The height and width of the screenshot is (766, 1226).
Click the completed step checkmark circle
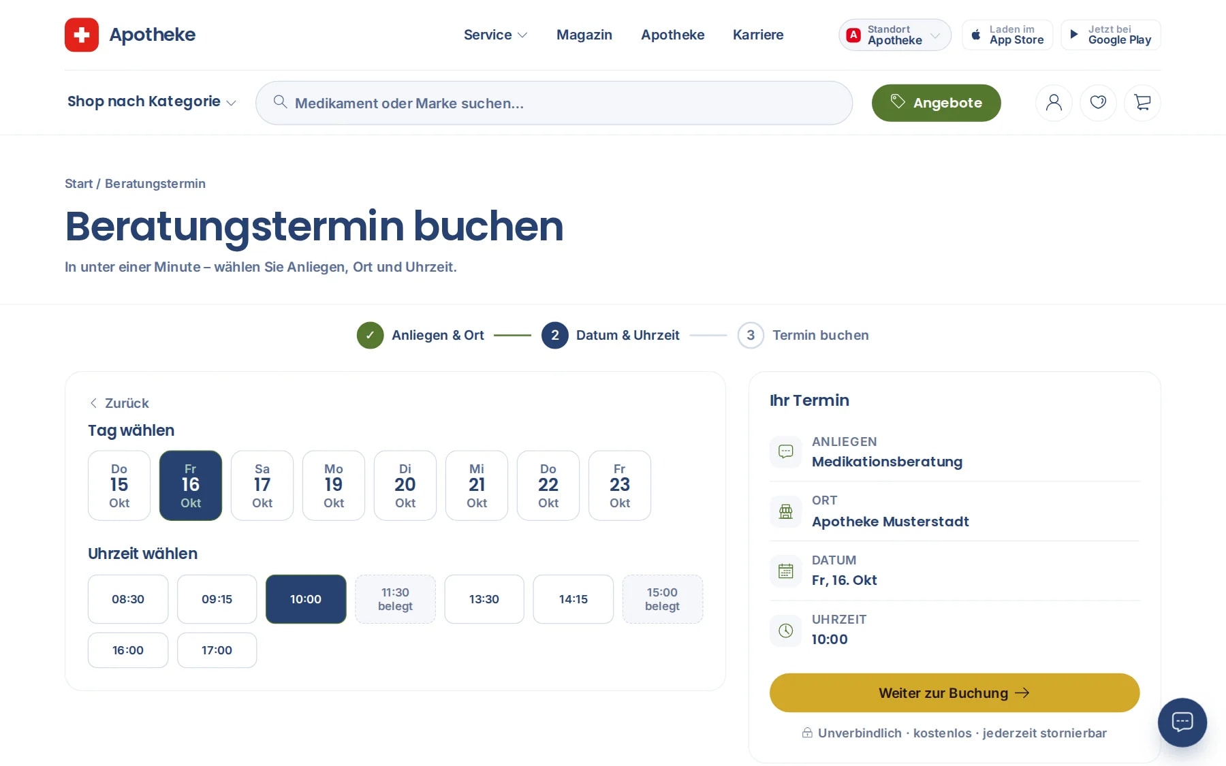tap(371, 335)
